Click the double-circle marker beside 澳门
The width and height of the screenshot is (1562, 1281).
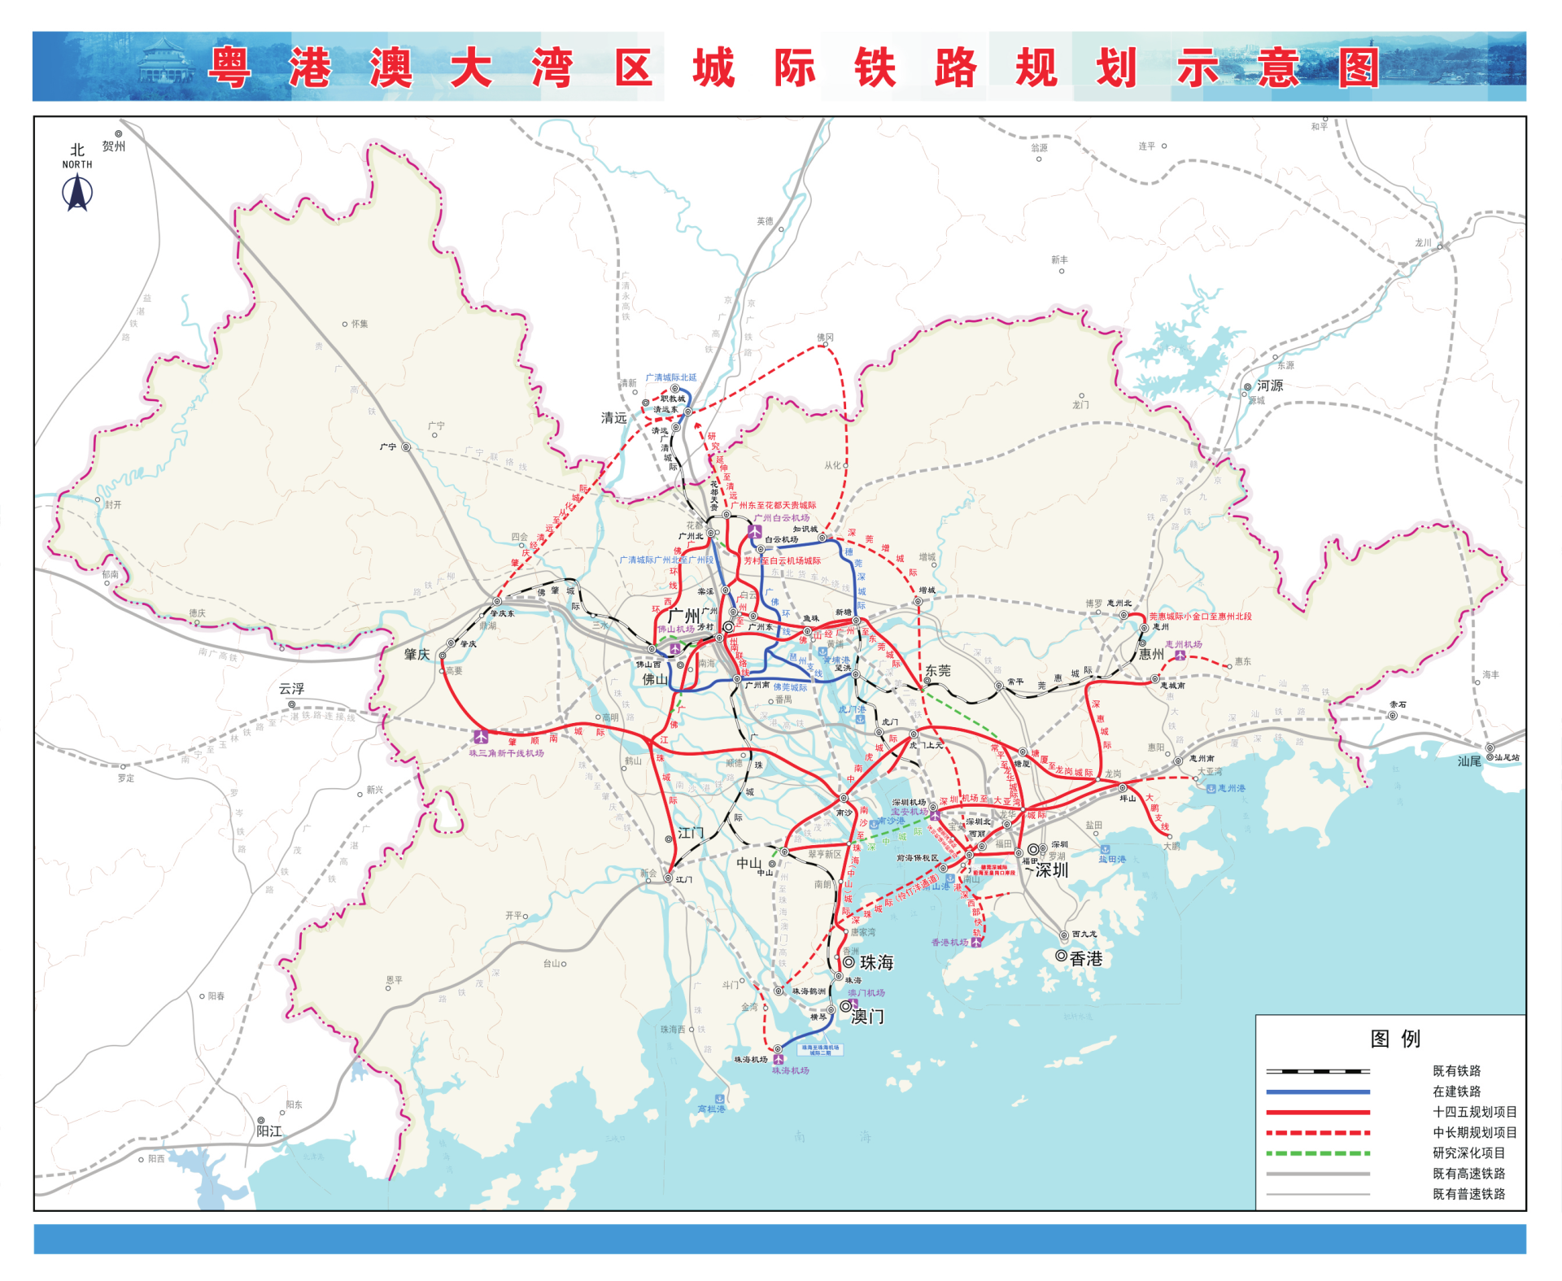845,1006
